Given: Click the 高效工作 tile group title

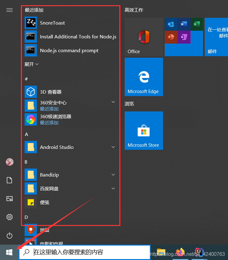Looking at the screenshot, I should click(x=134, y=10).
